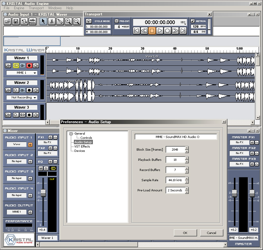
Task: Open the audio pool
Action: (x=32, y=21)
